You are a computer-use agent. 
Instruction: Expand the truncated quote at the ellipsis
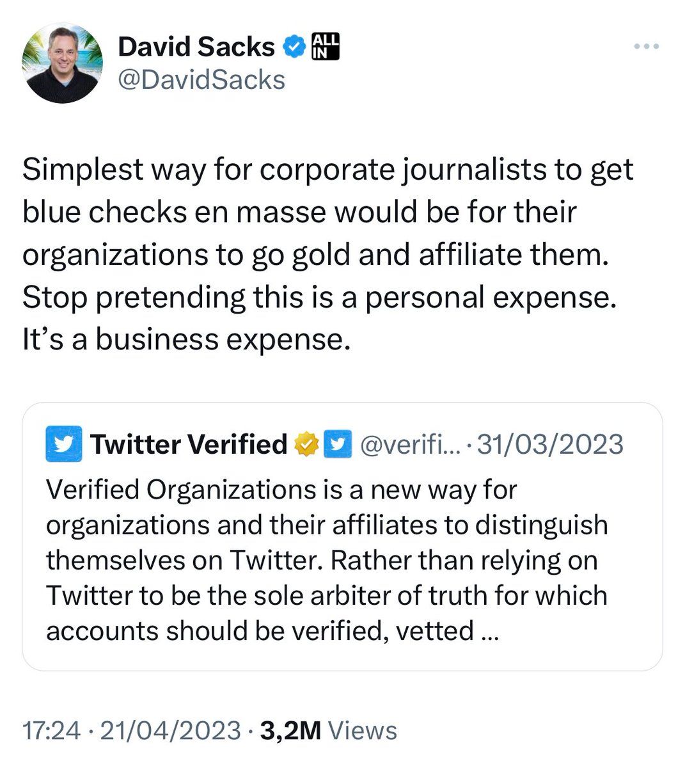486,631
